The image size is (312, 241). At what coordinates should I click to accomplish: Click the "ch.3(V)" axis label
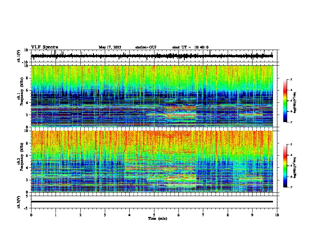coord(19,202)
